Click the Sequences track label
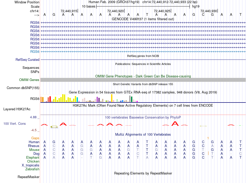 tap(31, 68)
